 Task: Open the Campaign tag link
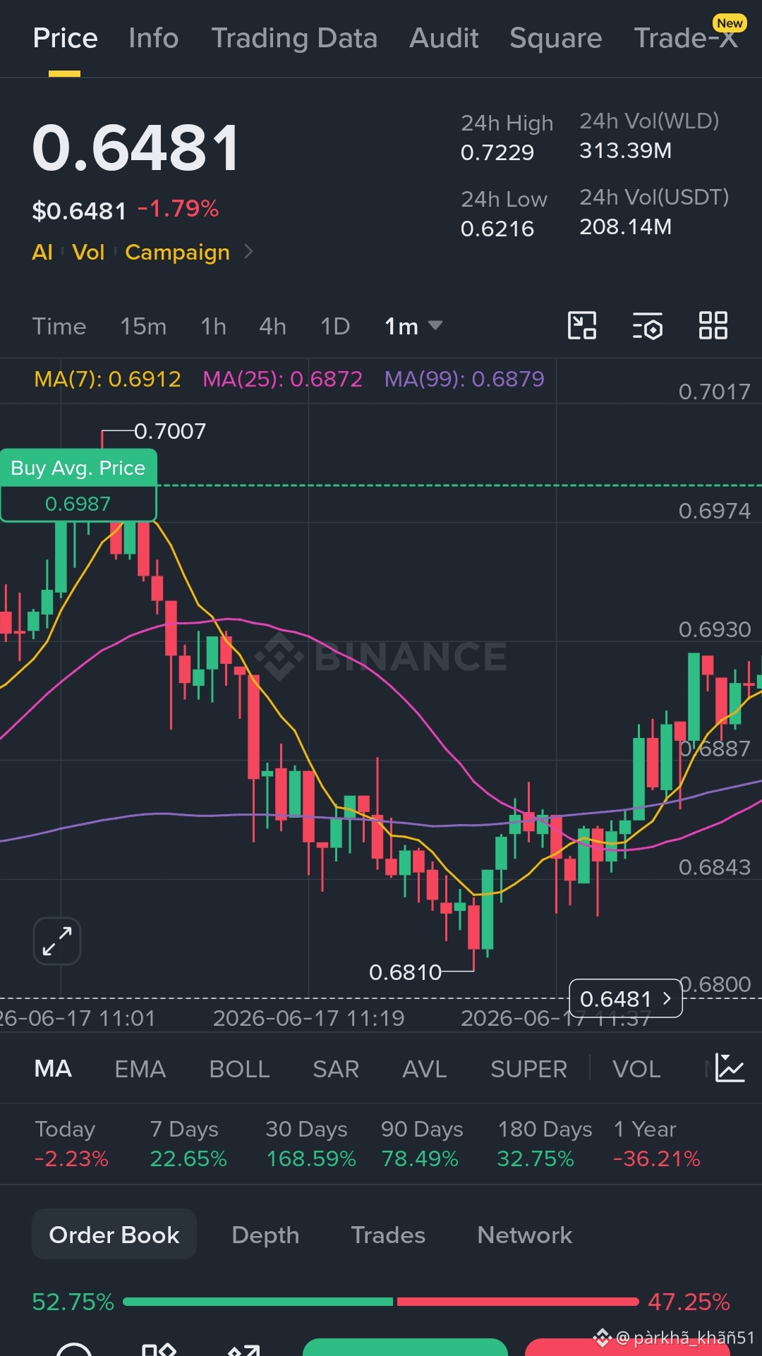tap(177, 253)
